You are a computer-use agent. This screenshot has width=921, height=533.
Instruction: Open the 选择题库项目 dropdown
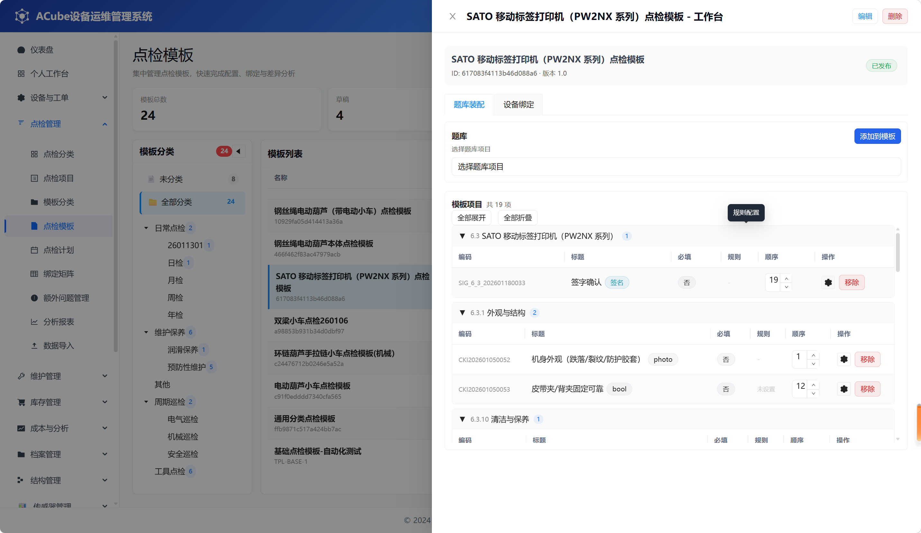click(676, 167)
